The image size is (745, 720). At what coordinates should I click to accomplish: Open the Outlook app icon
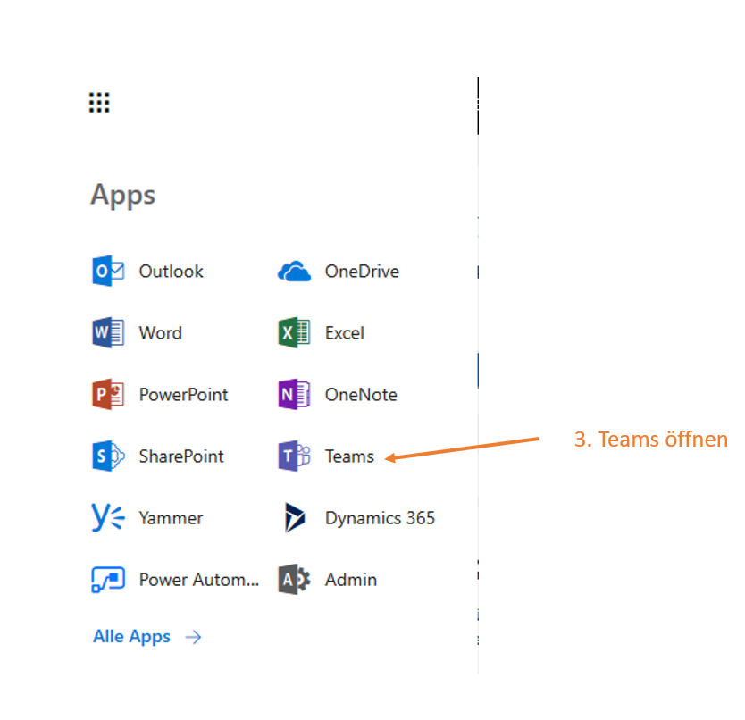(x=108, y=271)
